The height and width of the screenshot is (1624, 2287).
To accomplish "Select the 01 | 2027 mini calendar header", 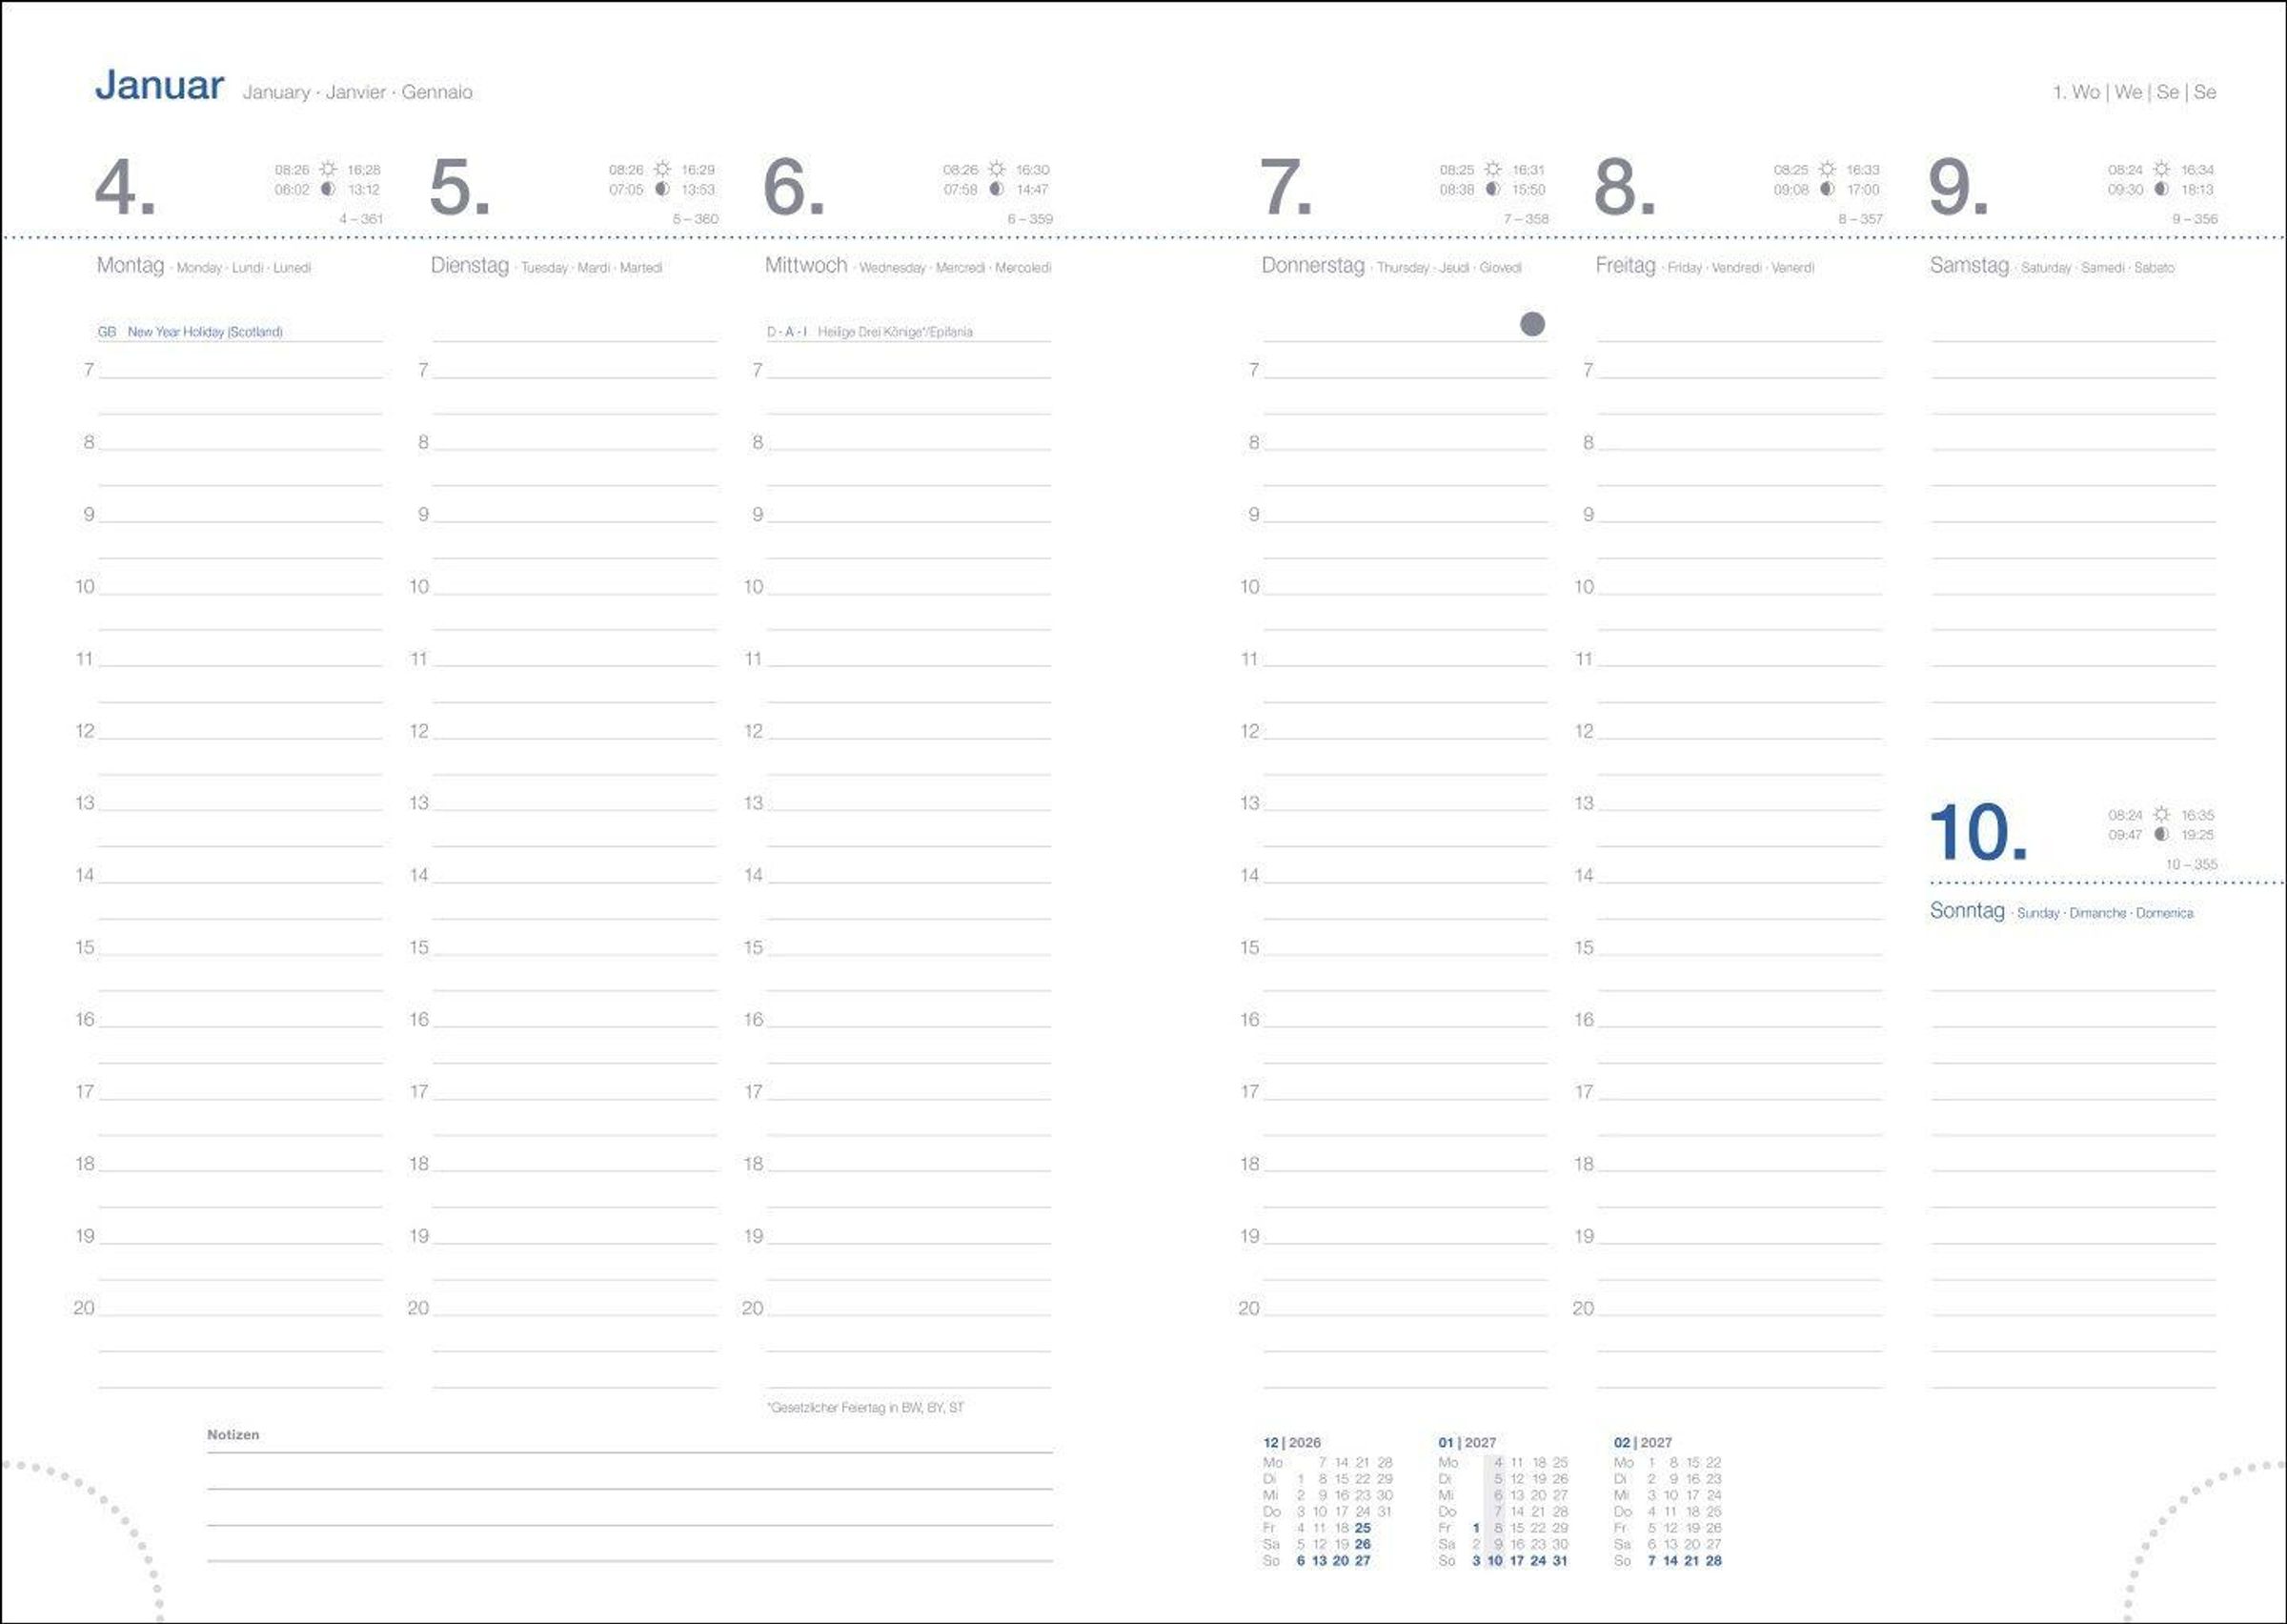I will 1467,1442.
